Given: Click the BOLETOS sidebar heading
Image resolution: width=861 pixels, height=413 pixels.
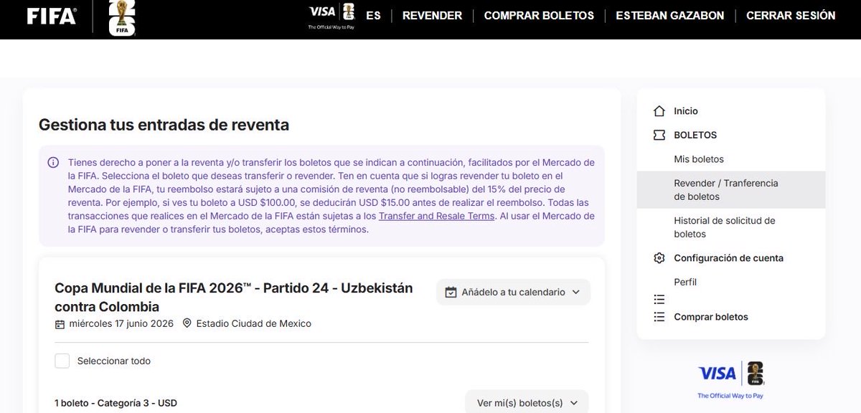Looking at the screenshot, I should click(695, 135).
